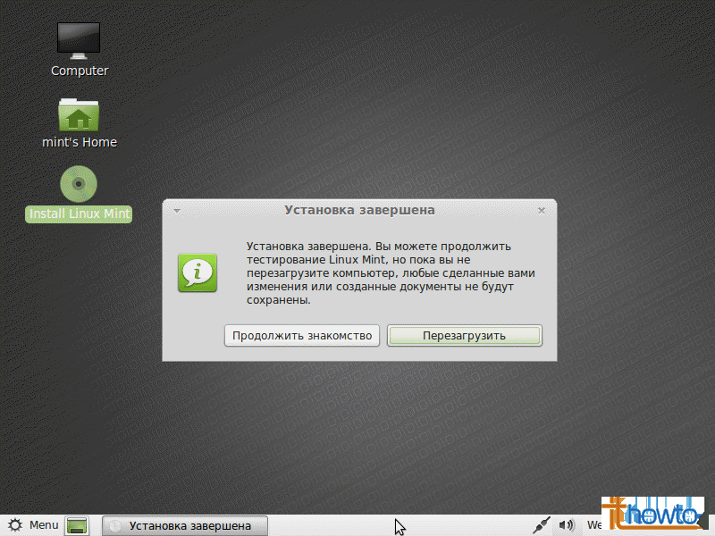This screenshot has width=715, height=536.
Task: Click the green info speech-bubble icon
Action: [198, 272]
